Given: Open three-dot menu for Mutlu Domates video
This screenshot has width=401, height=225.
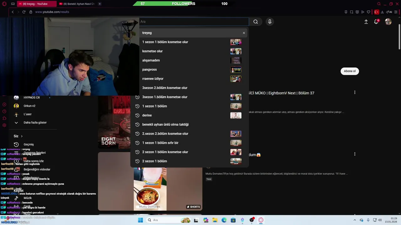Looking at the screenshot, I should tap(355, 154).
